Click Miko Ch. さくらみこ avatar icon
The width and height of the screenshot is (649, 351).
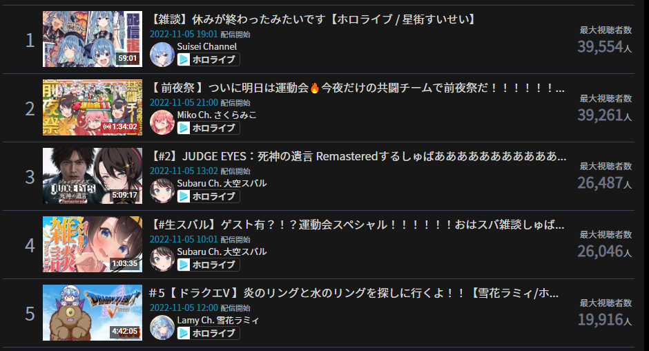[x=162, y=123]
